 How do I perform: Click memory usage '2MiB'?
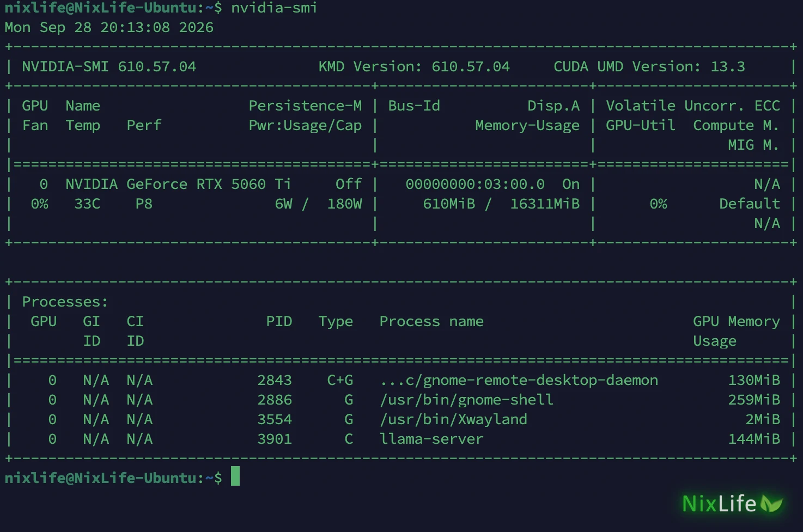[763, 419]
